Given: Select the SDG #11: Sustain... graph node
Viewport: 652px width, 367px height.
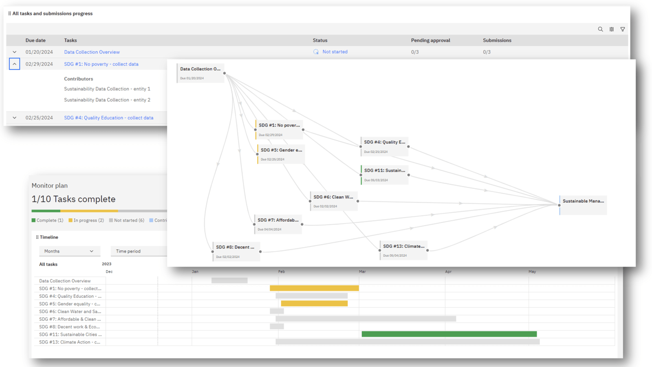Looking at the screenshot, I should (x=384, y=175).
